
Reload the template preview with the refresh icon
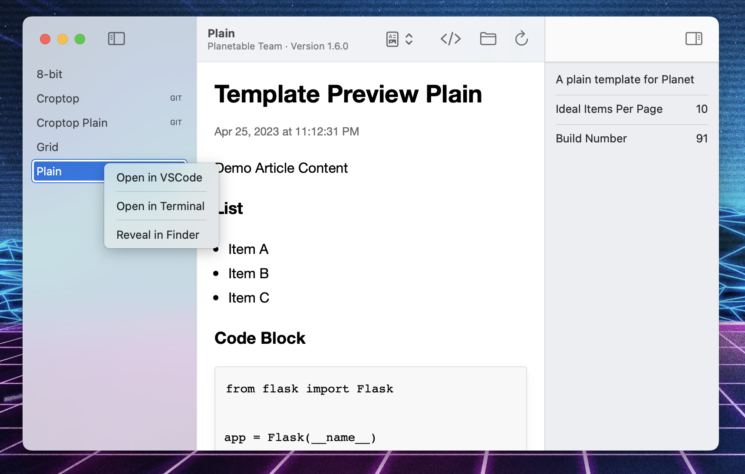pos(521,39)
